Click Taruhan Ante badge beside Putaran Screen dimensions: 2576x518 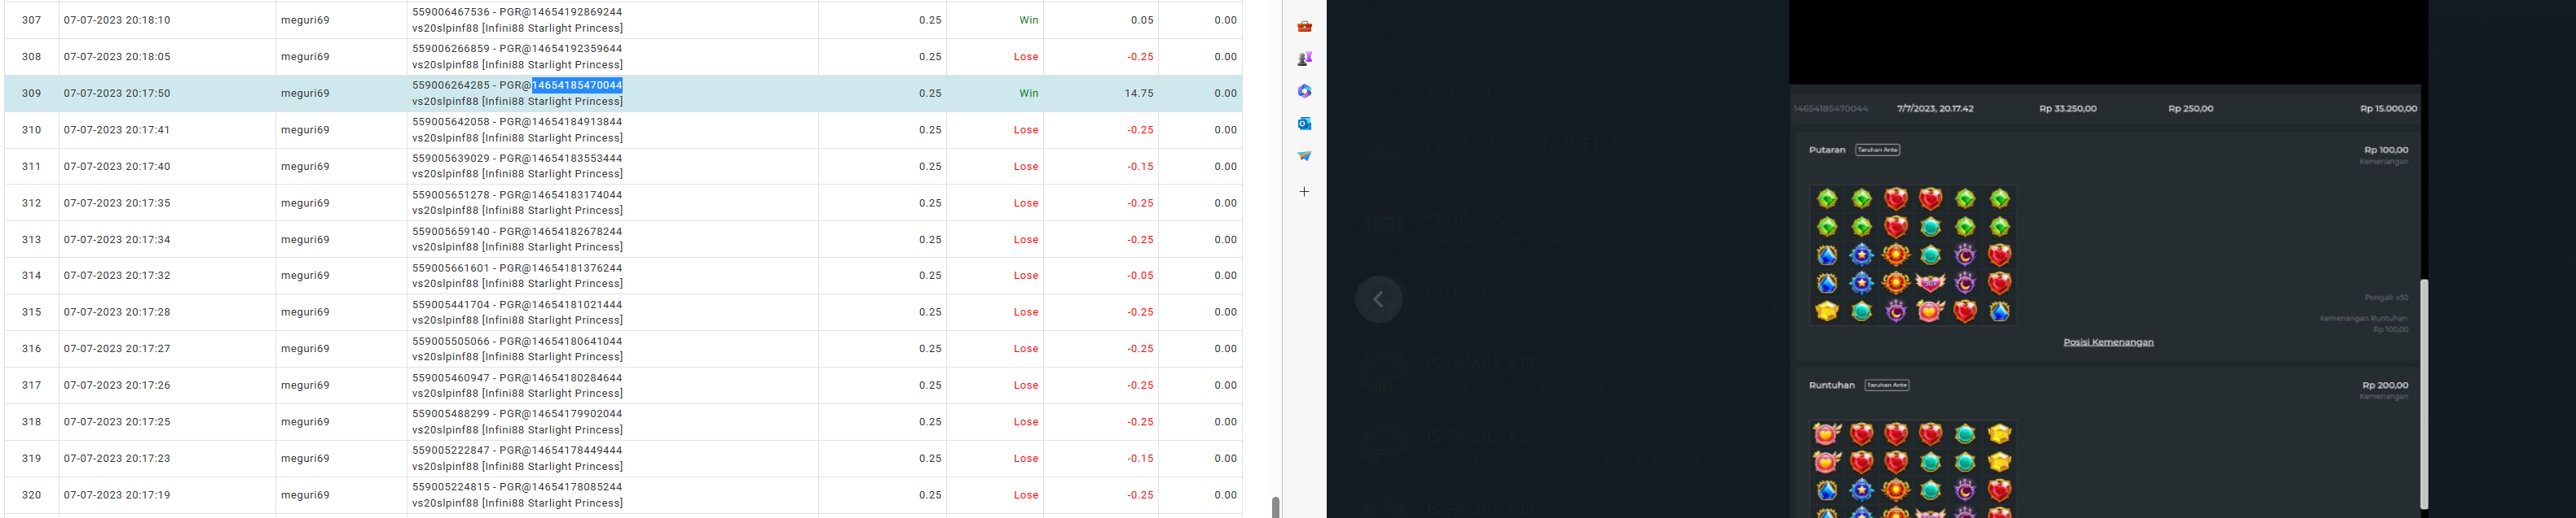(x=1877, y=150)
